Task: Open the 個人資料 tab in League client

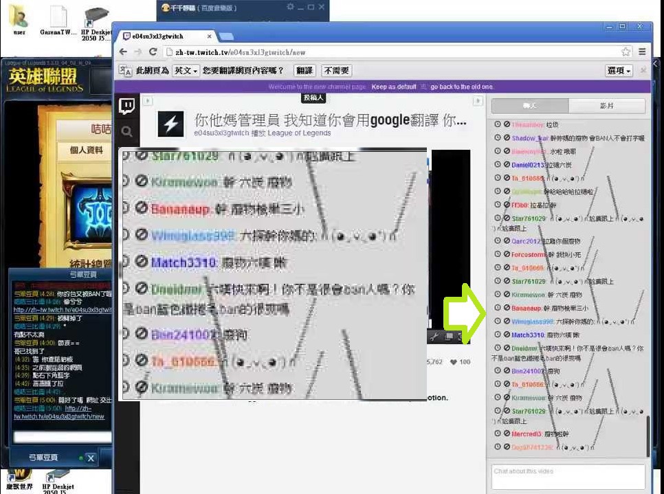Action: coord(87,150)
